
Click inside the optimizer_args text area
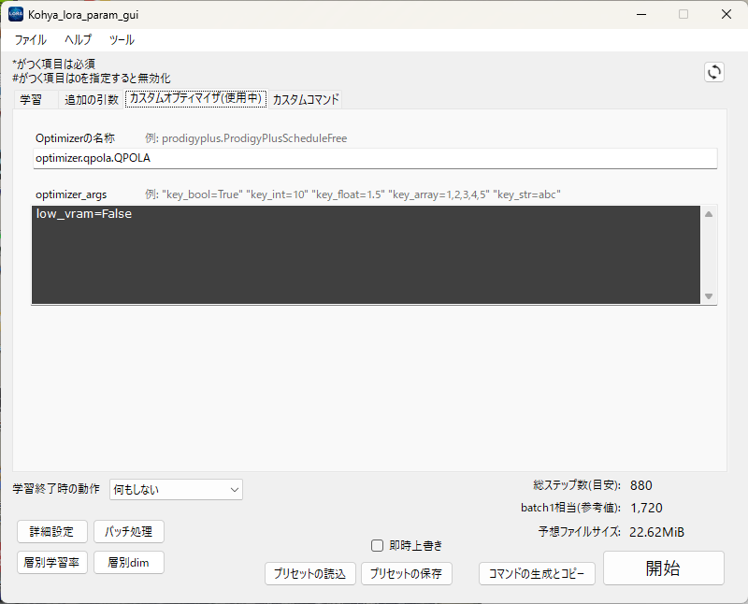click(366, 254)
